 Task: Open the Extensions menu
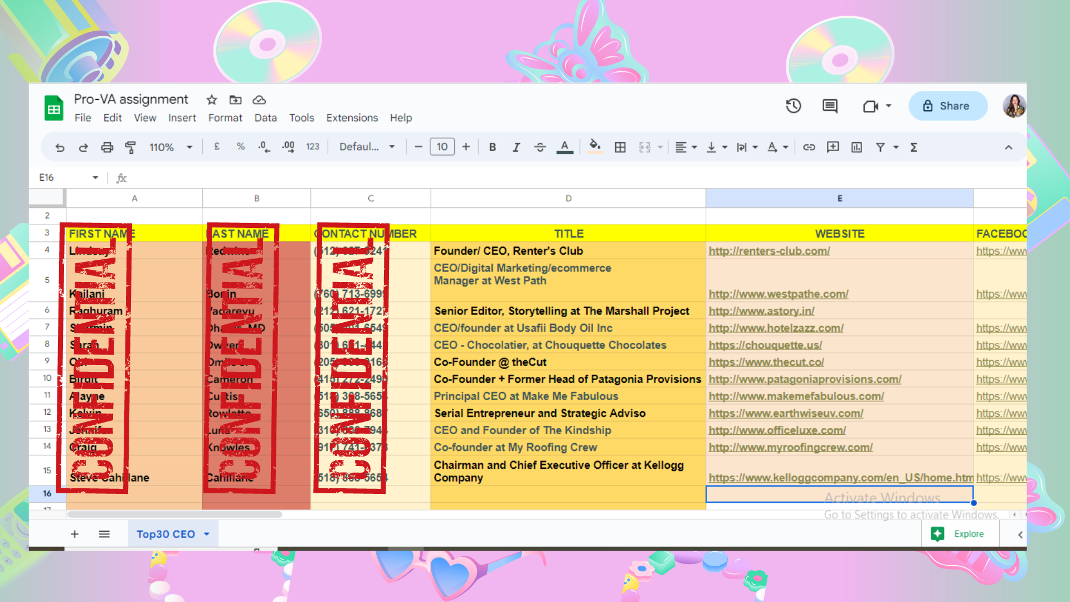pyautogui.click(x=352, y=118)
